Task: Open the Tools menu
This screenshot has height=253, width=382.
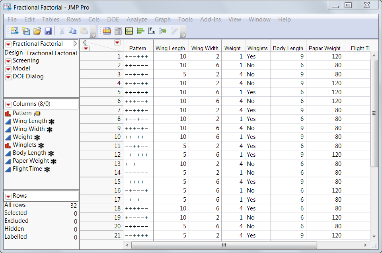Action: tap(185, 19)
